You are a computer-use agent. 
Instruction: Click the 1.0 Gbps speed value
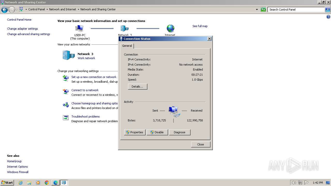pyautogui.click(x=197, y=80)
